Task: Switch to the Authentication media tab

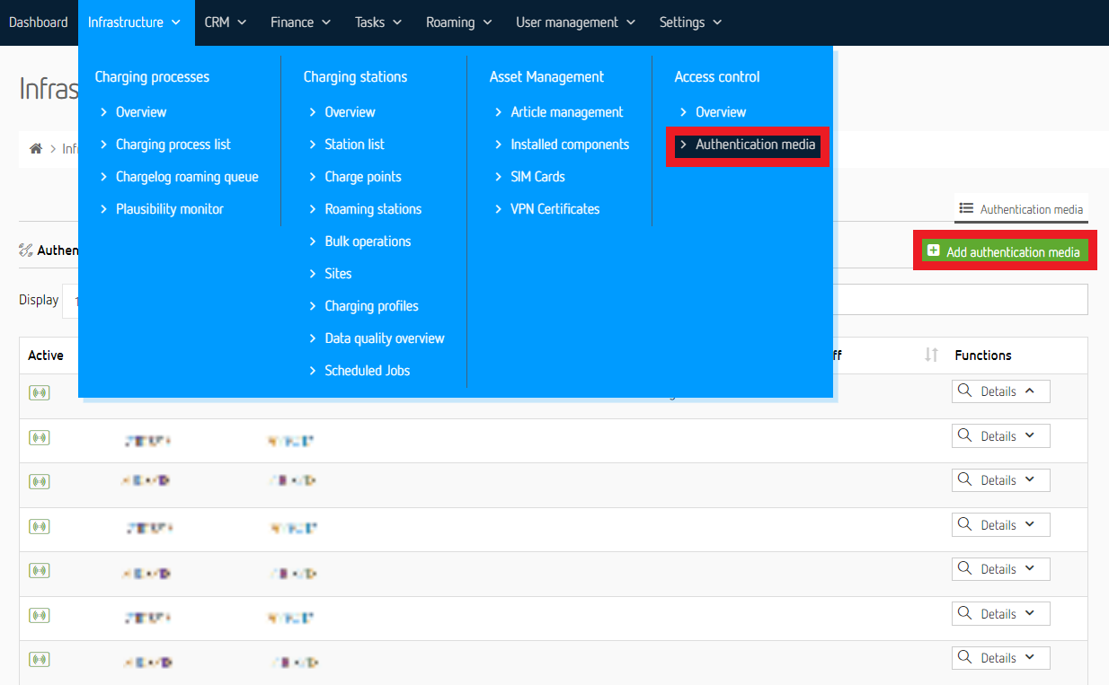Action: 1021,209
